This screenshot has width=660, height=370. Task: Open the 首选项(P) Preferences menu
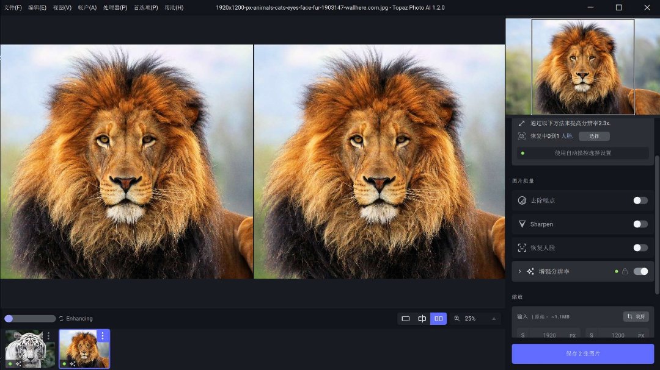tap(146, 8)
